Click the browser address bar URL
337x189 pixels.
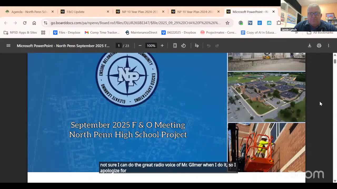tap(136, 23)
